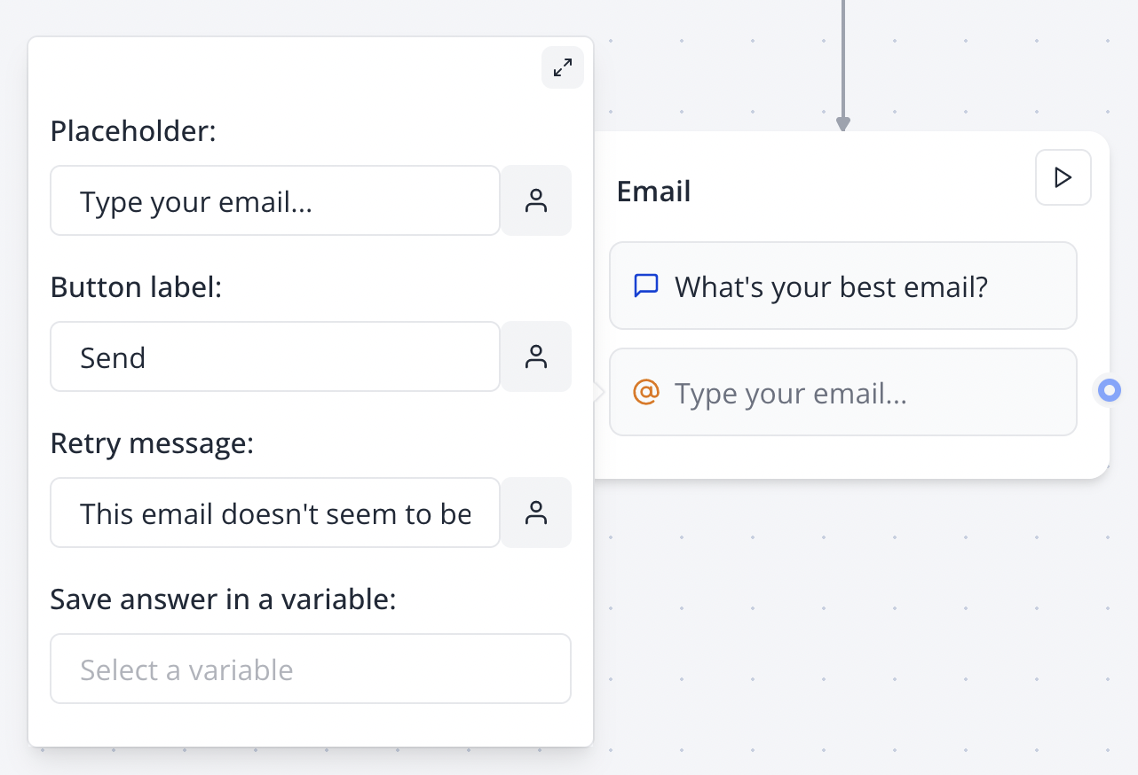Click the blue connection dot on the Email block
Screen dimensions: 1138x775
click(x=1108, y=390)
